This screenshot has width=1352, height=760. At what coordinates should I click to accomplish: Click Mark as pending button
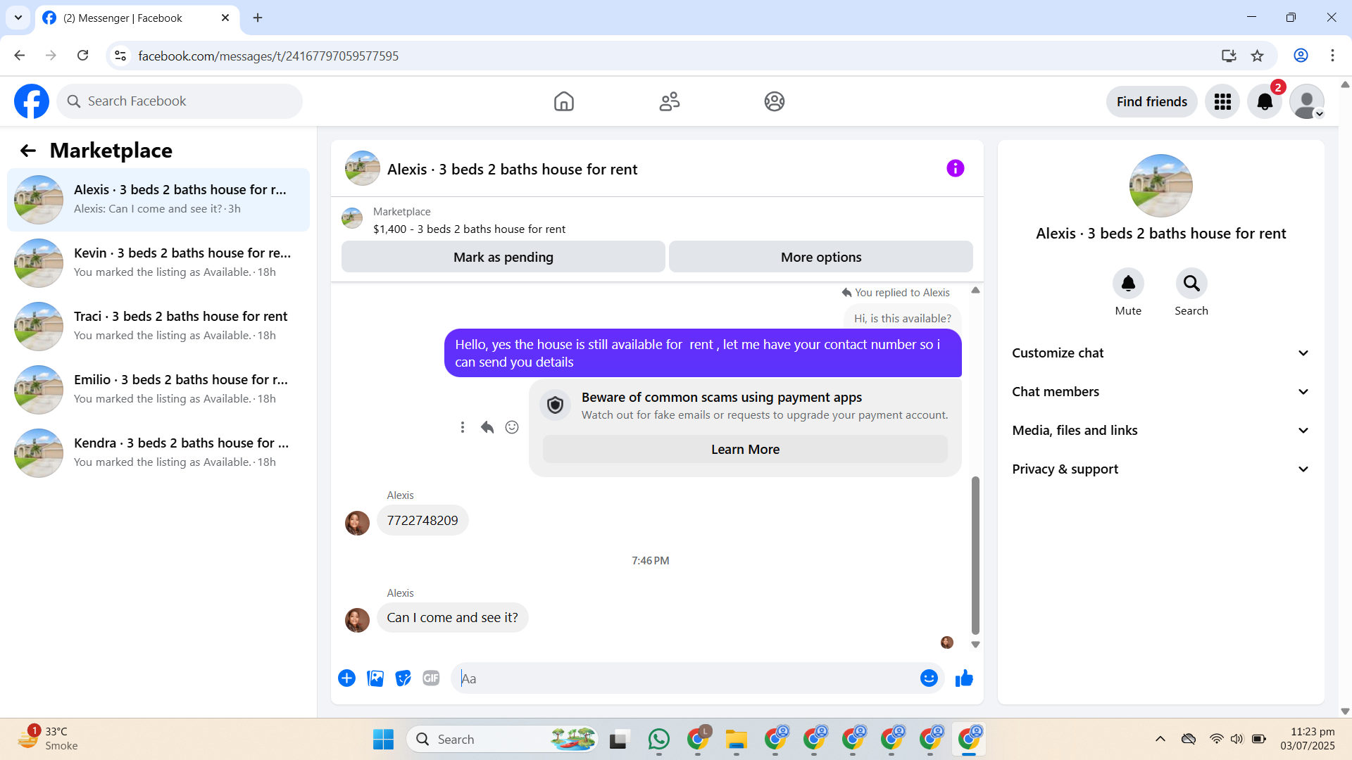pos(503,257)
